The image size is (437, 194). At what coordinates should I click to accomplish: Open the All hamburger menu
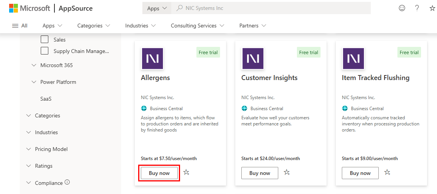tap(20, 26)
